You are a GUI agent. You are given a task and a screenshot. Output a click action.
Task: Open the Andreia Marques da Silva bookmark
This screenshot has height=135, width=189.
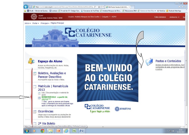pyautogui.click(x=111, y=11)
